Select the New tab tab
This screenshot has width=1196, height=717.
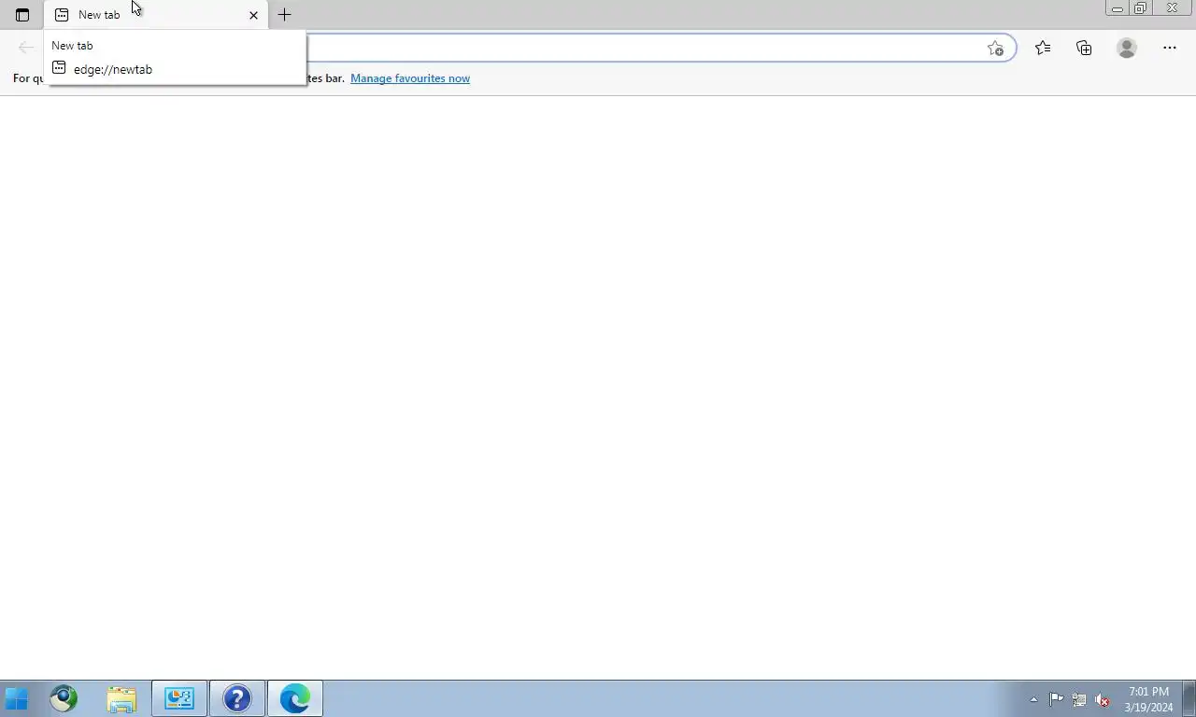[x=156, y=15]
